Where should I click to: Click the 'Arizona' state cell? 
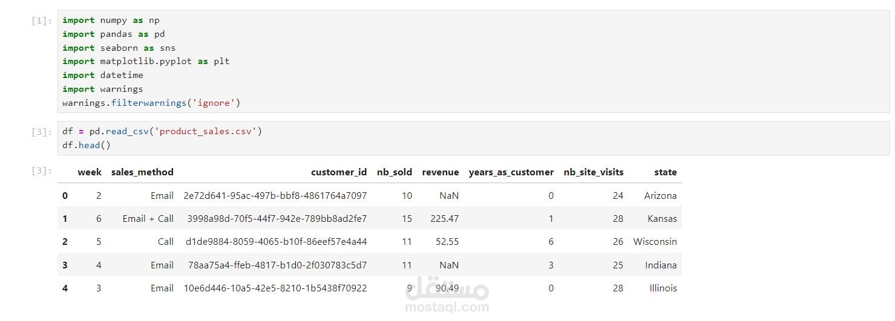660,196
